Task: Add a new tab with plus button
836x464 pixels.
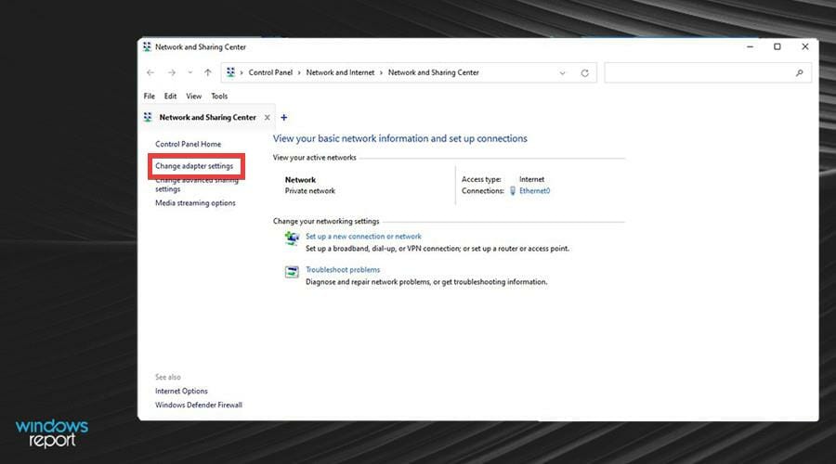Action: point(283,117)
